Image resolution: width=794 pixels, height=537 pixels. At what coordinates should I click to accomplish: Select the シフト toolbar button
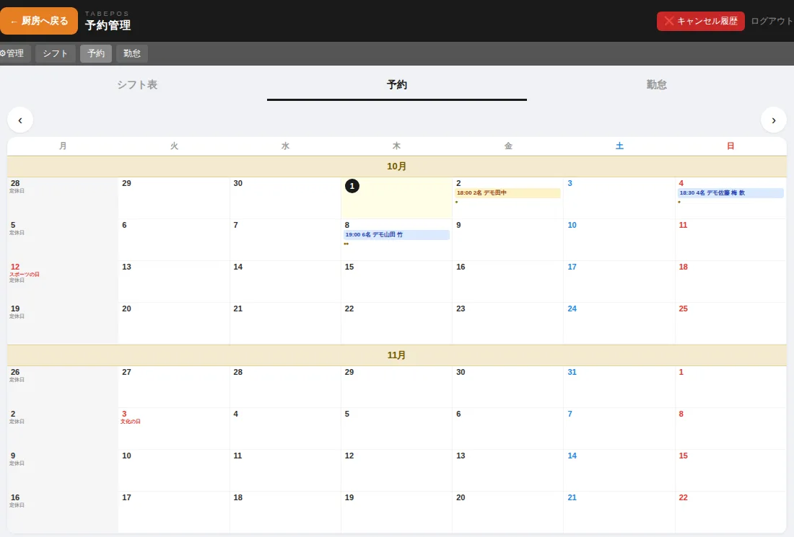point(55,53)
